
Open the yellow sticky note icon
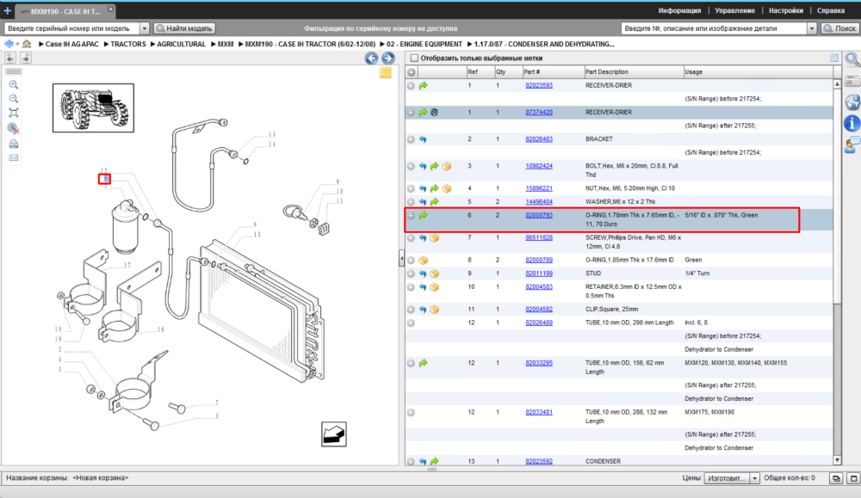point(386,73)
